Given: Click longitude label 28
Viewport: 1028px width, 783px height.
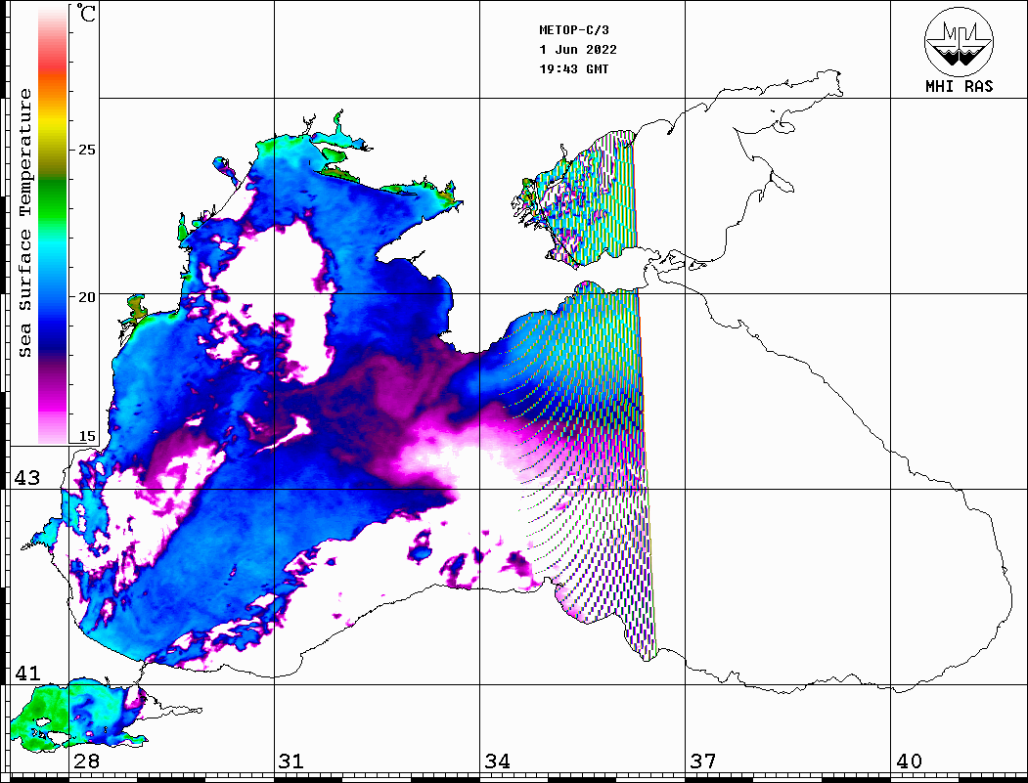Looking at the screenshot, I should coord(86,761).
